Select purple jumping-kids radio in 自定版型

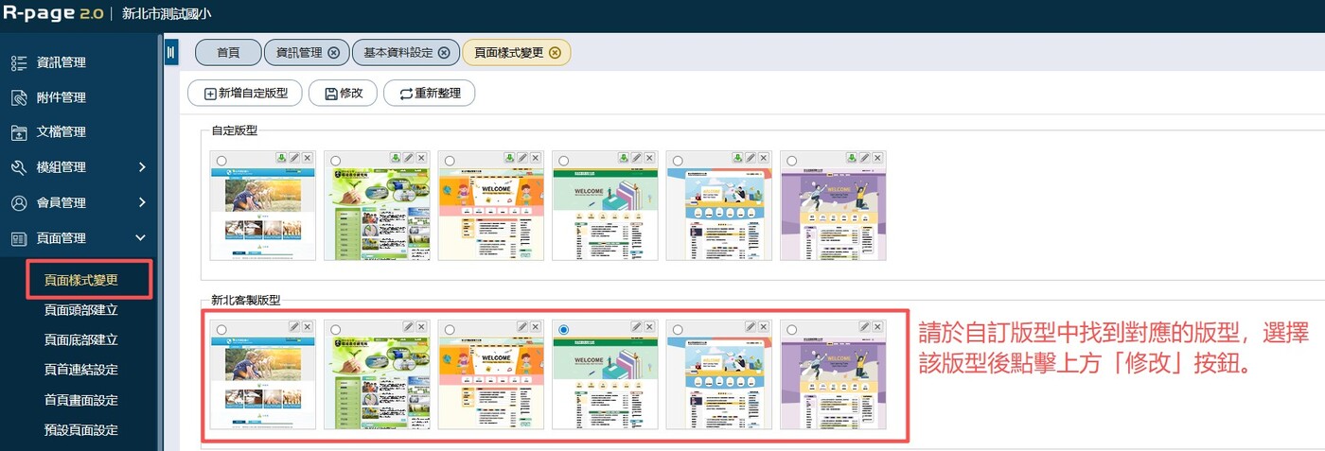791,161
